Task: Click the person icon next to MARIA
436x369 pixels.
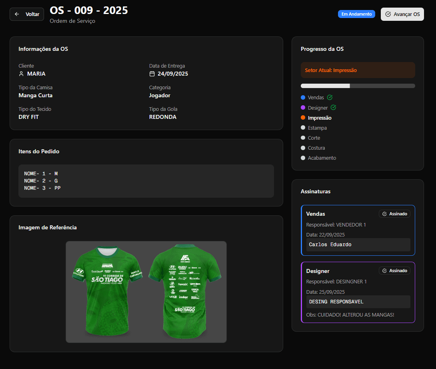Action: (22, 74)
